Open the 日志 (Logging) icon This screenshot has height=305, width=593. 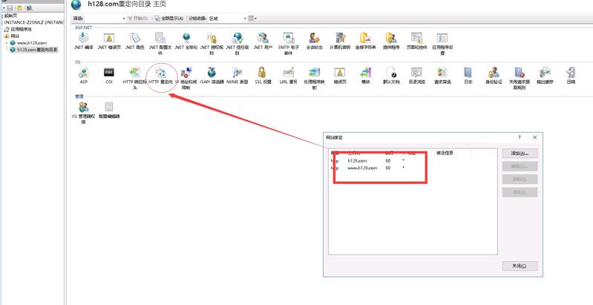(468, 73)
